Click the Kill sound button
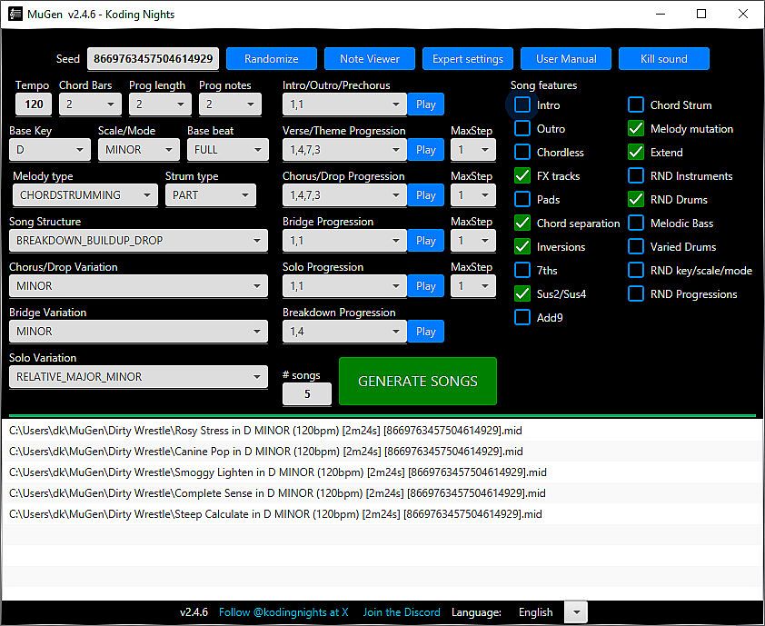The image size is (765, 626). click(x=664, y=59)
